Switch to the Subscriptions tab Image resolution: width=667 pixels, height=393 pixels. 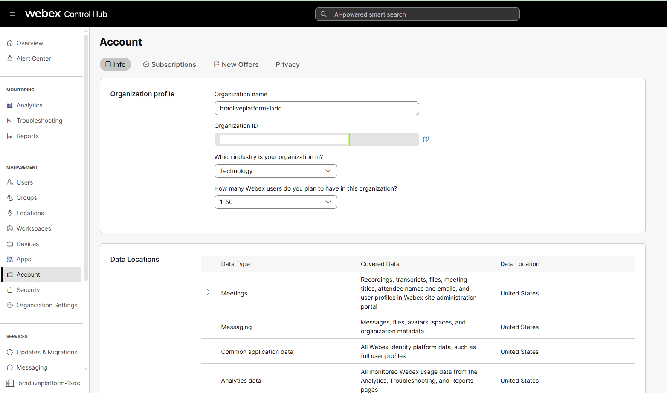click(170, 64)
